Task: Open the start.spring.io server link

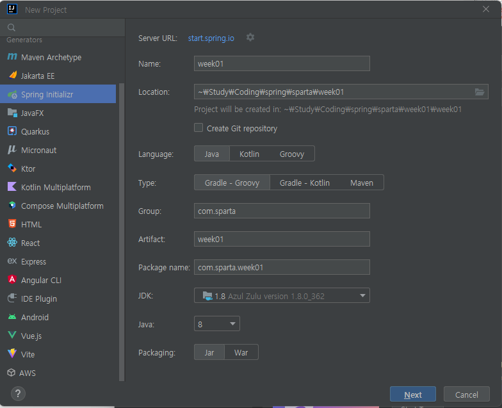Action: [211, 38]
